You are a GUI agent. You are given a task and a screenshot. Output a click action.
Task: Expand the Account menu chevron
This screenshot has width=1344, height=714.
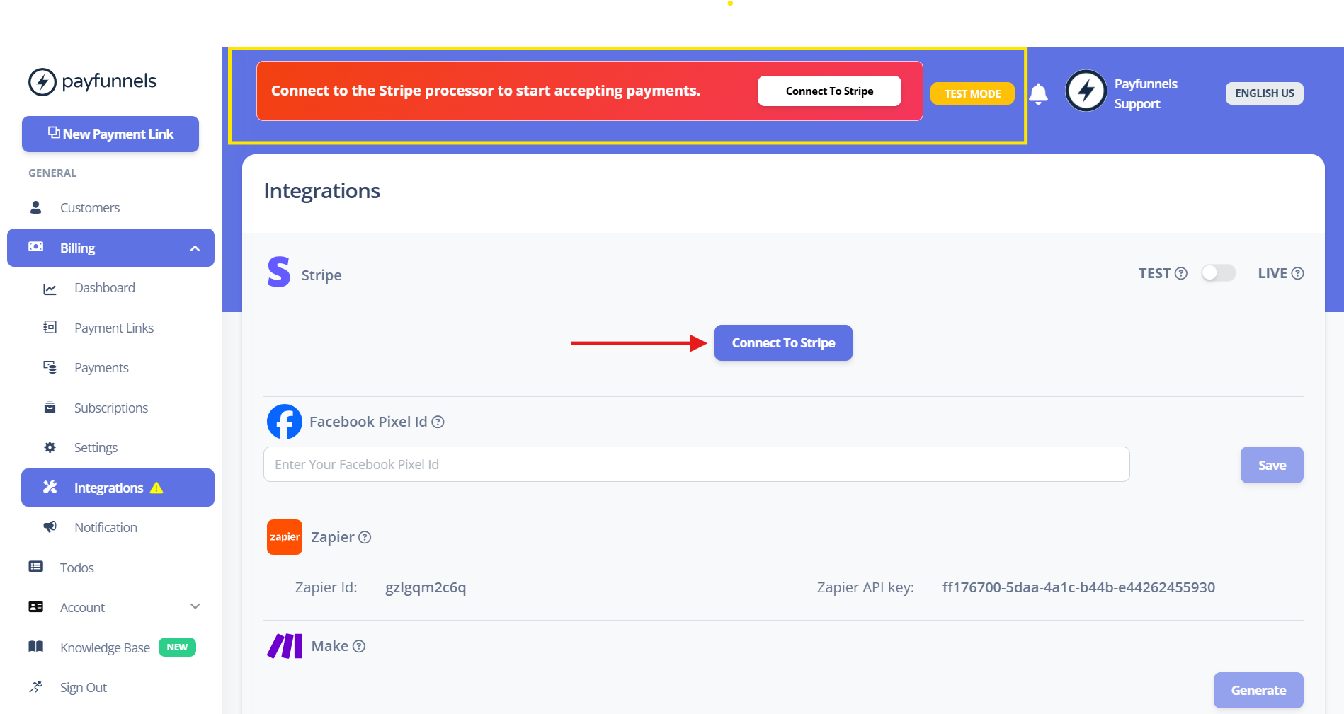pos(195,606)
